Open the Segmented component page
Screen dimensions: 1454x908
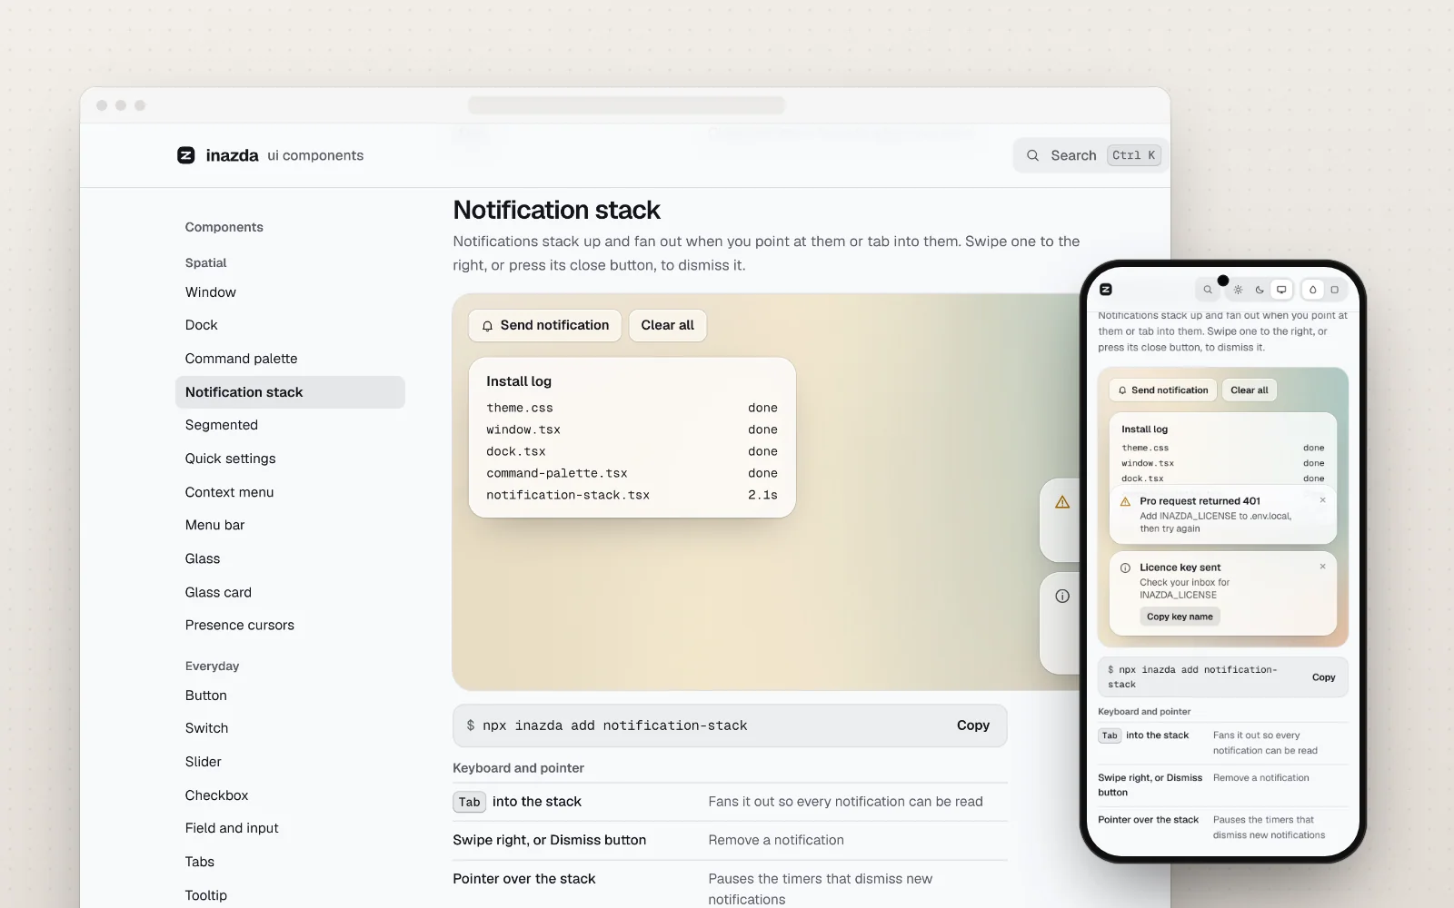(x=290, y=425)
